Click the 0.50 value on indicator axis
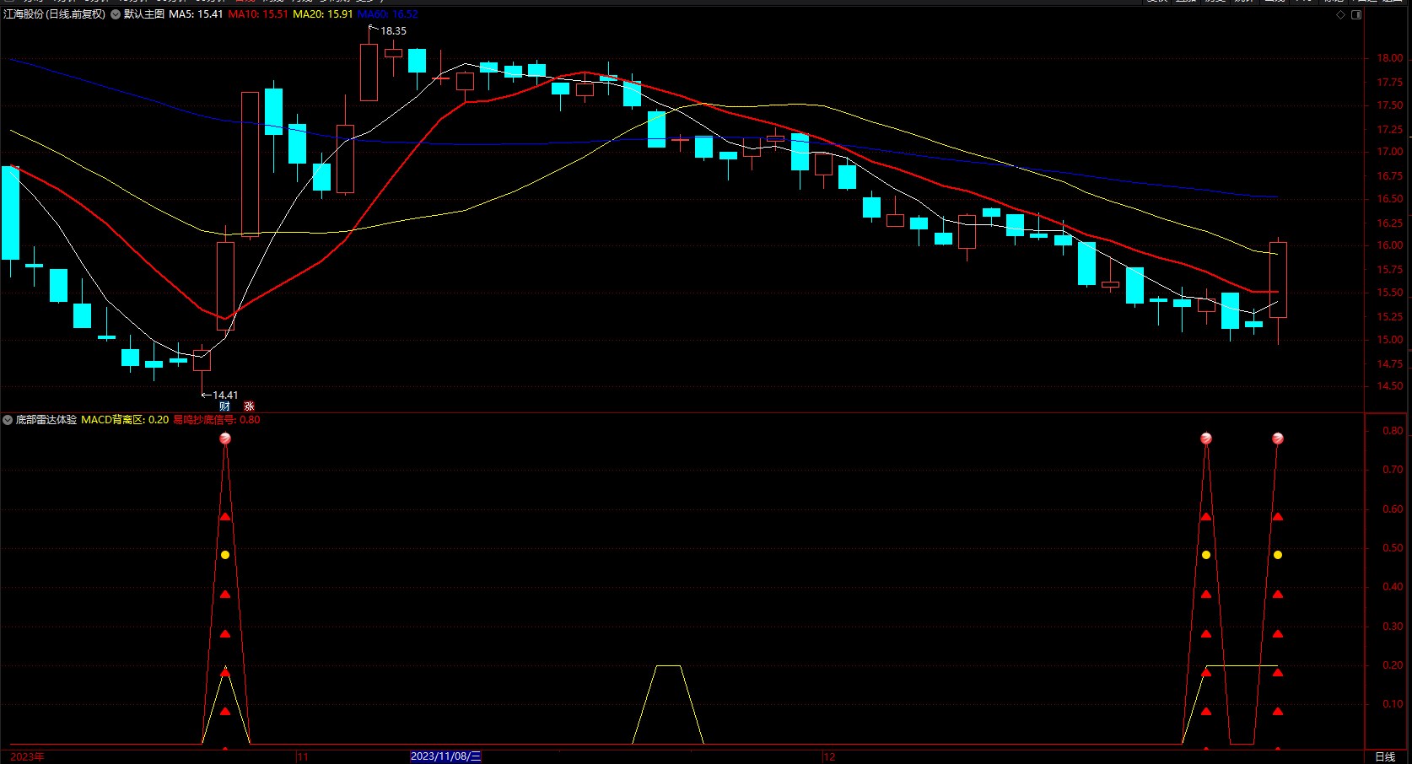 1393,548
